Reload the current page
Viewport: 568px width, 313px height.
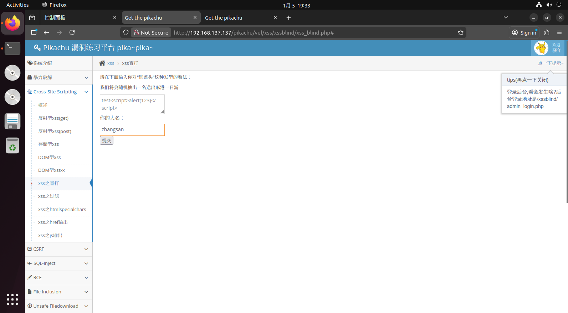coord(72,32)
